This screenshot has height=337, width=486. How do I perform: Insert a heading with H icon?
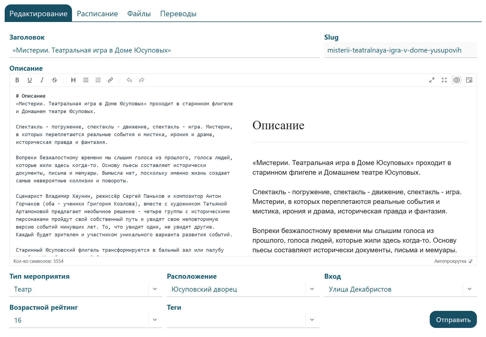(73, 80)
